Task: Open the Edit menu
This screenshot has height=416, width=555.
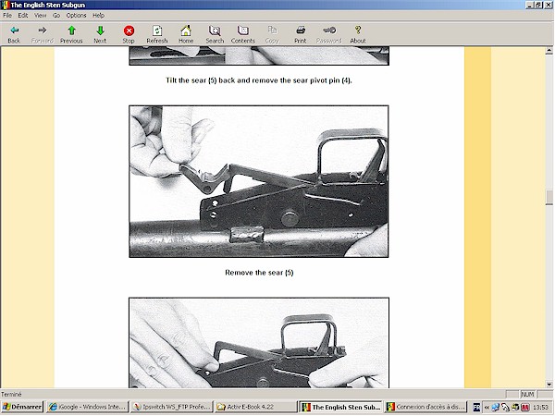Action: 23,15
